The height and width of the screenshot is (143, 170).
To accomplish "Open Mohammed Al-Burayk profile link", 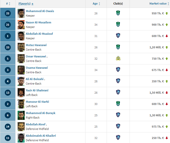I will 40,113.
